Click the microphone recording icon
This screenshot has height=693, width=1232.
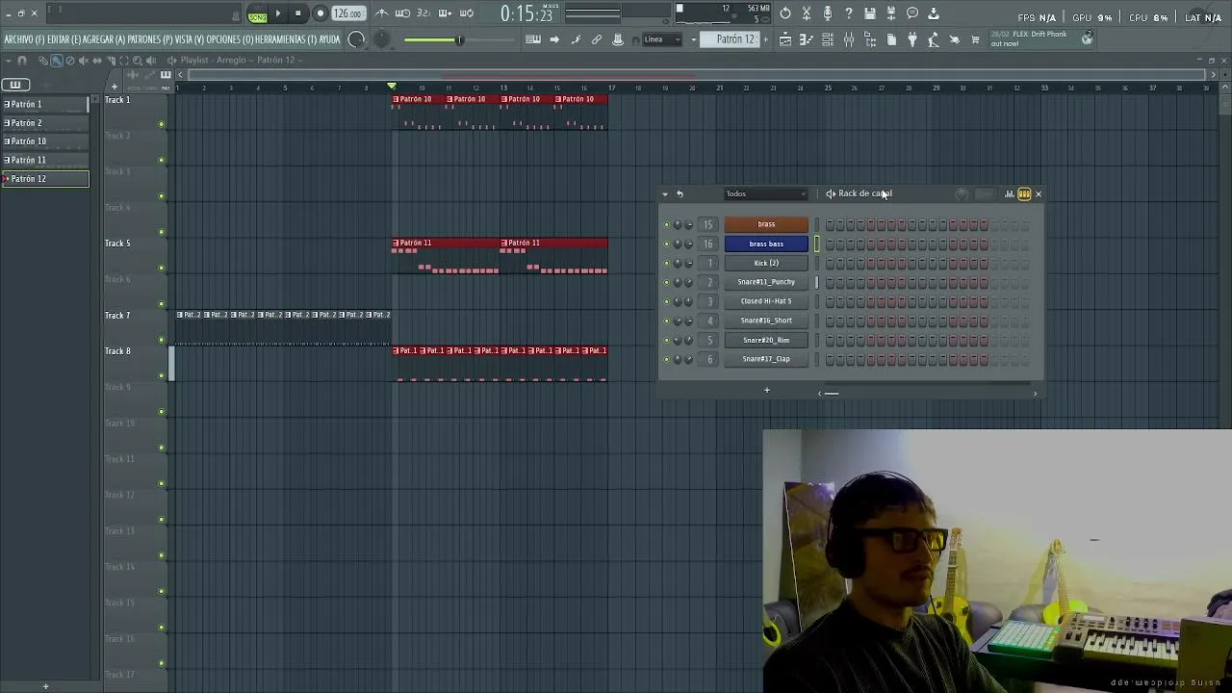click(828, 13)
